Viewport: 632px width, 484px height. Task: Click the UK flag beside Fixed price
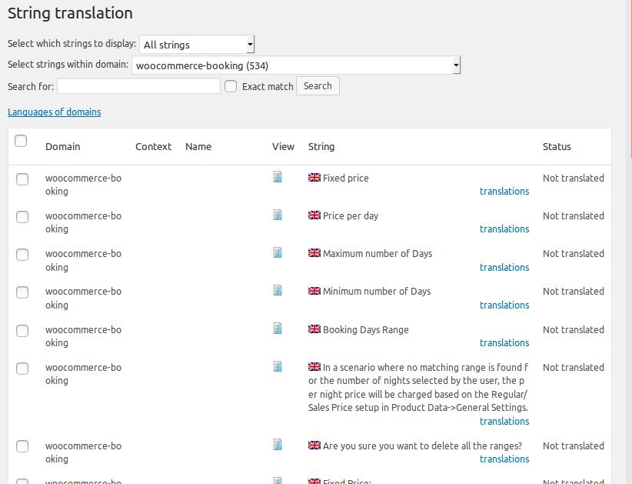click(314, 178)
